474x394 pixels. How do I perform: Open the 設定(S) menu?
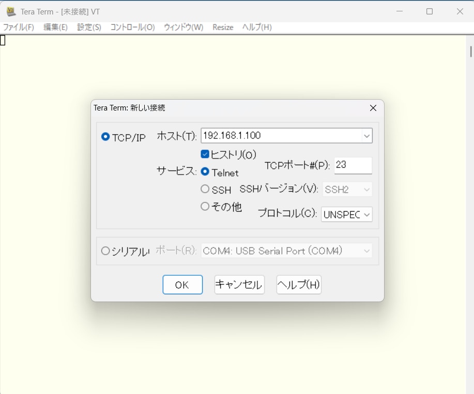[x=89, y=27]
